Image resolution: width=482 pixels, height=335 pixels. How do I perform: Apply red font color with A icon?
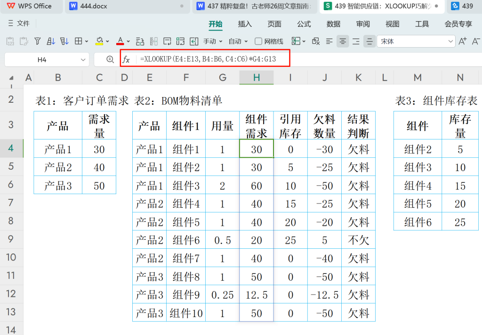coord(120,41)
